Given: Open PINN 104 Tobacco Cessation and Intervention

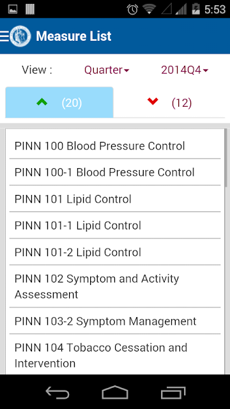Looking at the screenshot, I should pyautogui.click(x=115, y=355).
